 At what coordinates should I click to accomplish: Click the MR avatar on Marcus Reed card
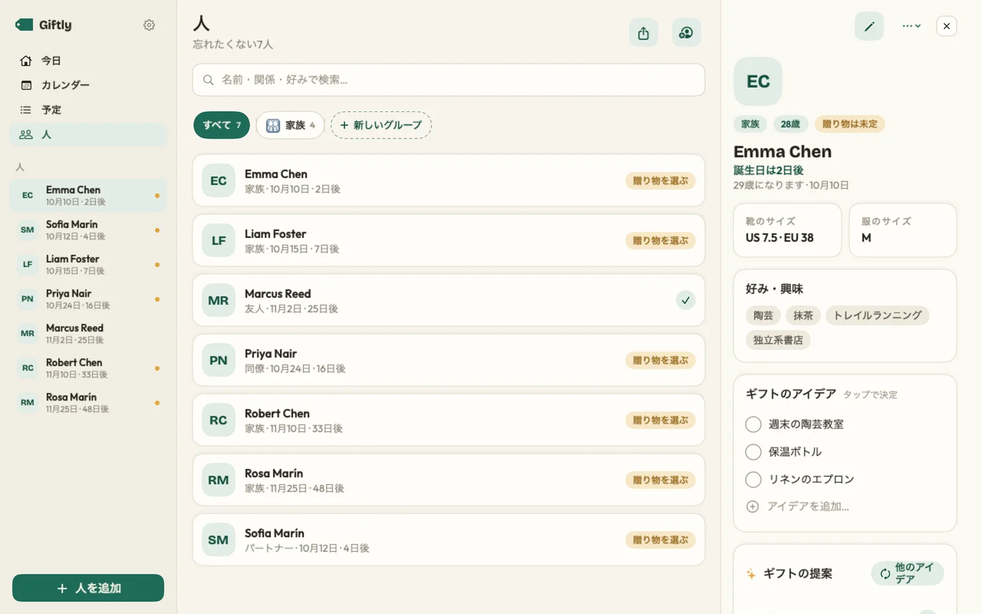pyautogui.click(x=218, y=300)
